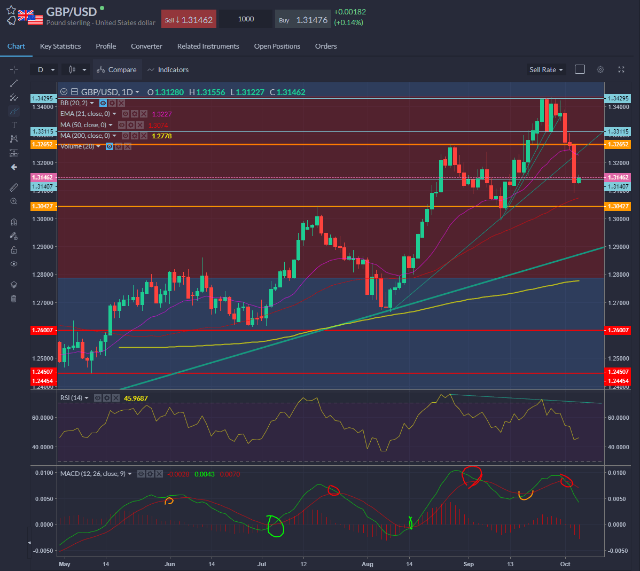Image resolution: width=640 pixels, height=571 pixels.
Task: Toggle visibility of Volume (20) indicator
Action: (x=110, y=146)
